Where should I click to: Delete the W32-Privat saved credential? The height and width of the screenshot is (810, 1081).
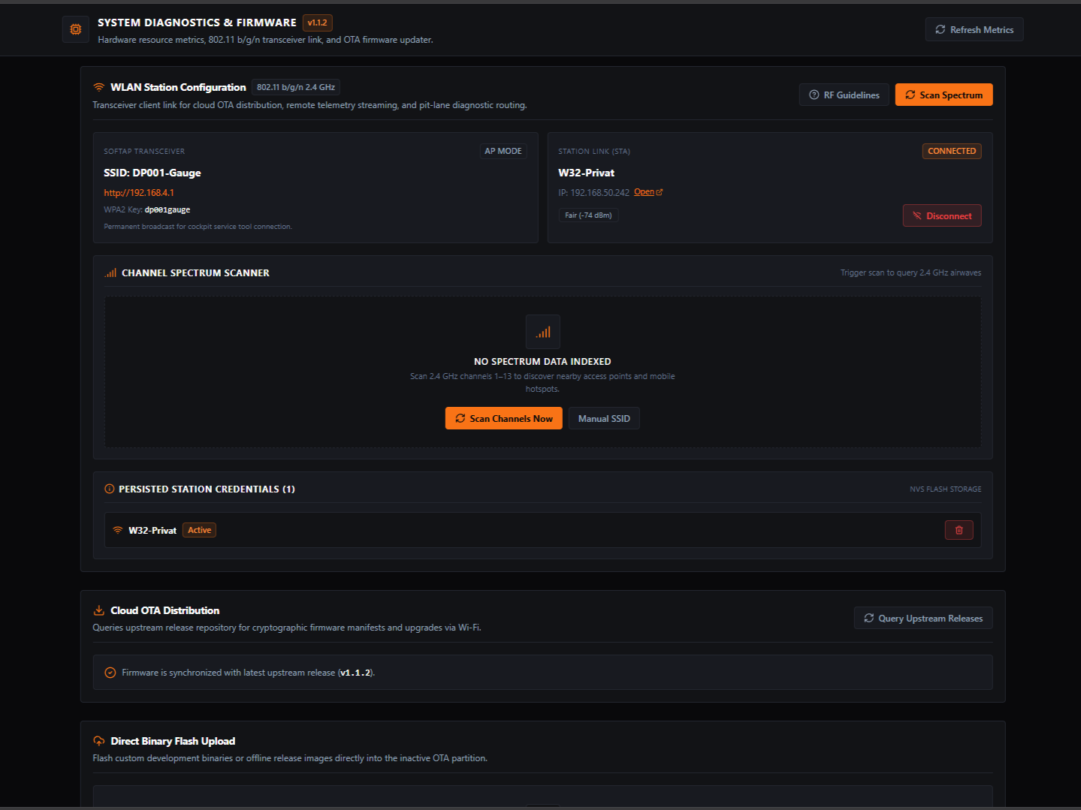(959, 530)
